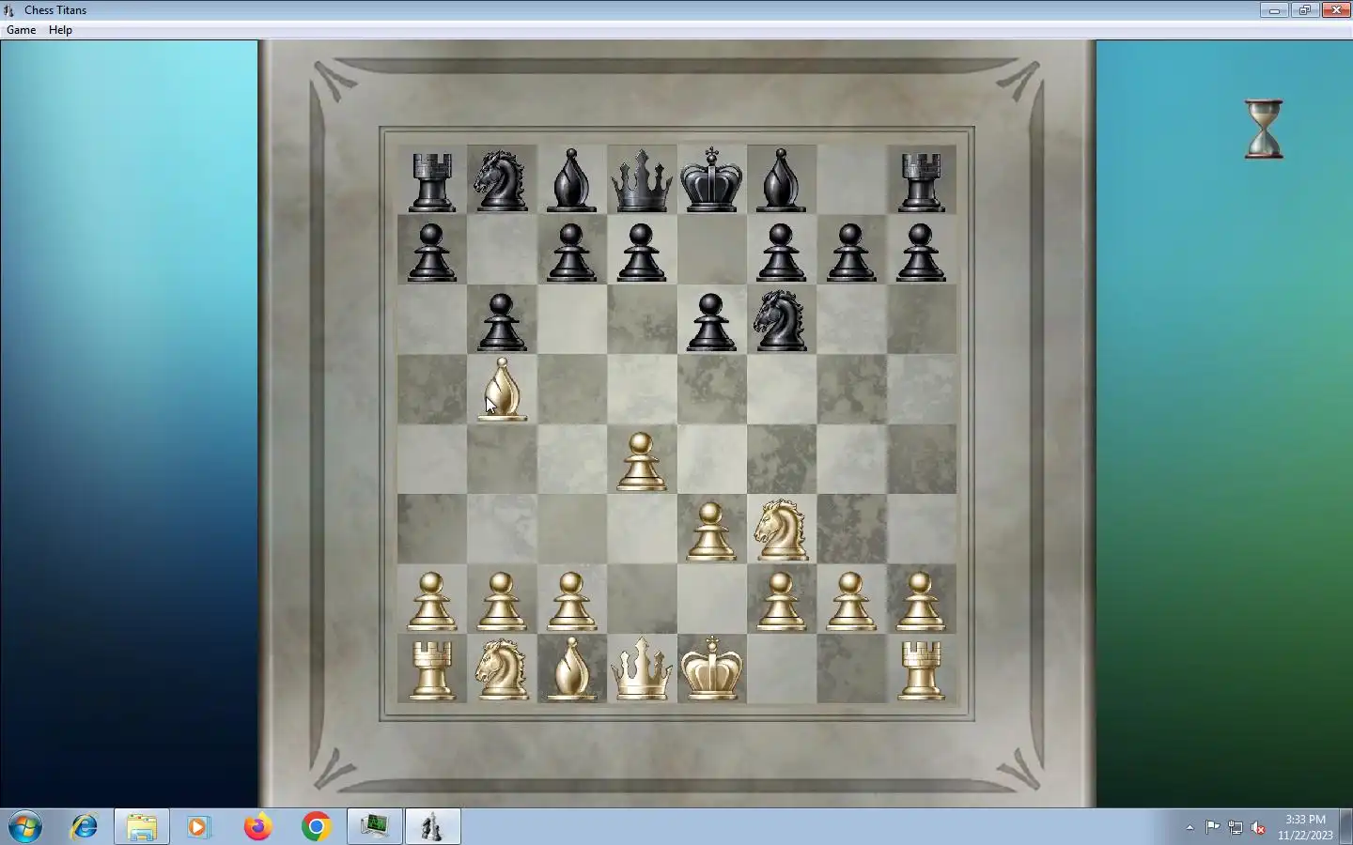Launch Windows Media Player from the taskbar
Image resolution: width=1353 pixels, height=845 pixels.
pyautogui.click(x=198, y=827)
